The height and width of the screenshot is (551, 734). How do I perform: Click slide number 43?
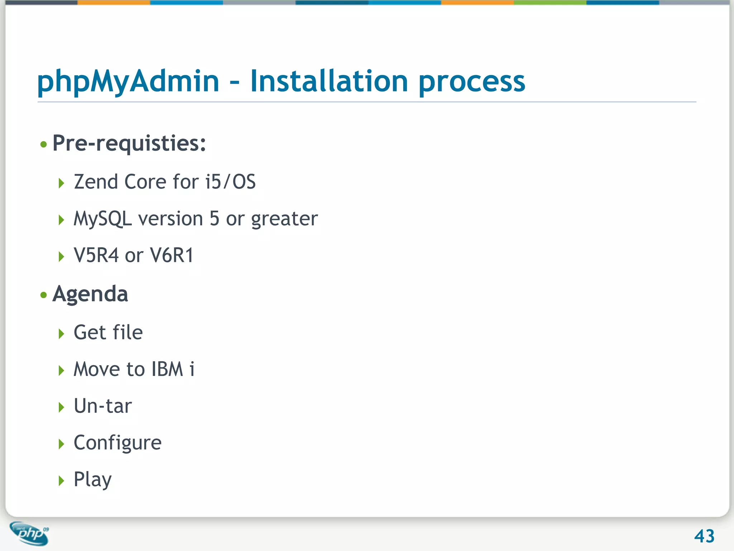point(704,537)
